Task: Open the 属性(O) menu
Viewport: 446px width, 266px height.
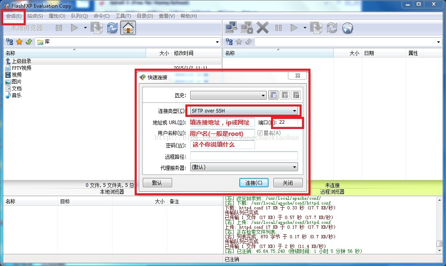Action: tap(57, 16)
